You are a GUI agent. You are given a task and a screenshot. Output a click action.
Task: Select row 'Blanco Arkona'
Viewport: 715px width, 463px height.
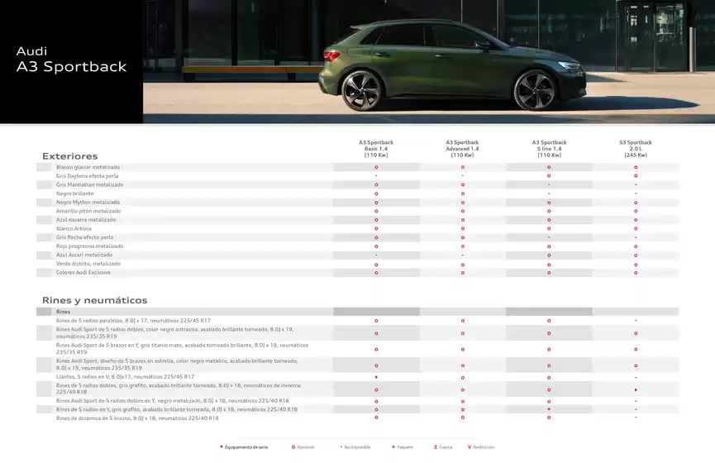click(x=357, y=228)
